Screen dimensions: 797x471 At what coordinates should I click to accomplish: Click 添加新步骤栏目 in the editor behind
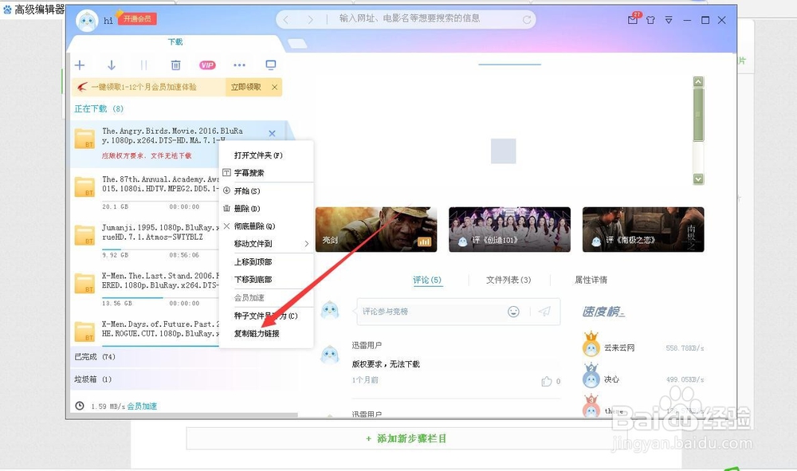pyautogui.click(x=406, y=438)
